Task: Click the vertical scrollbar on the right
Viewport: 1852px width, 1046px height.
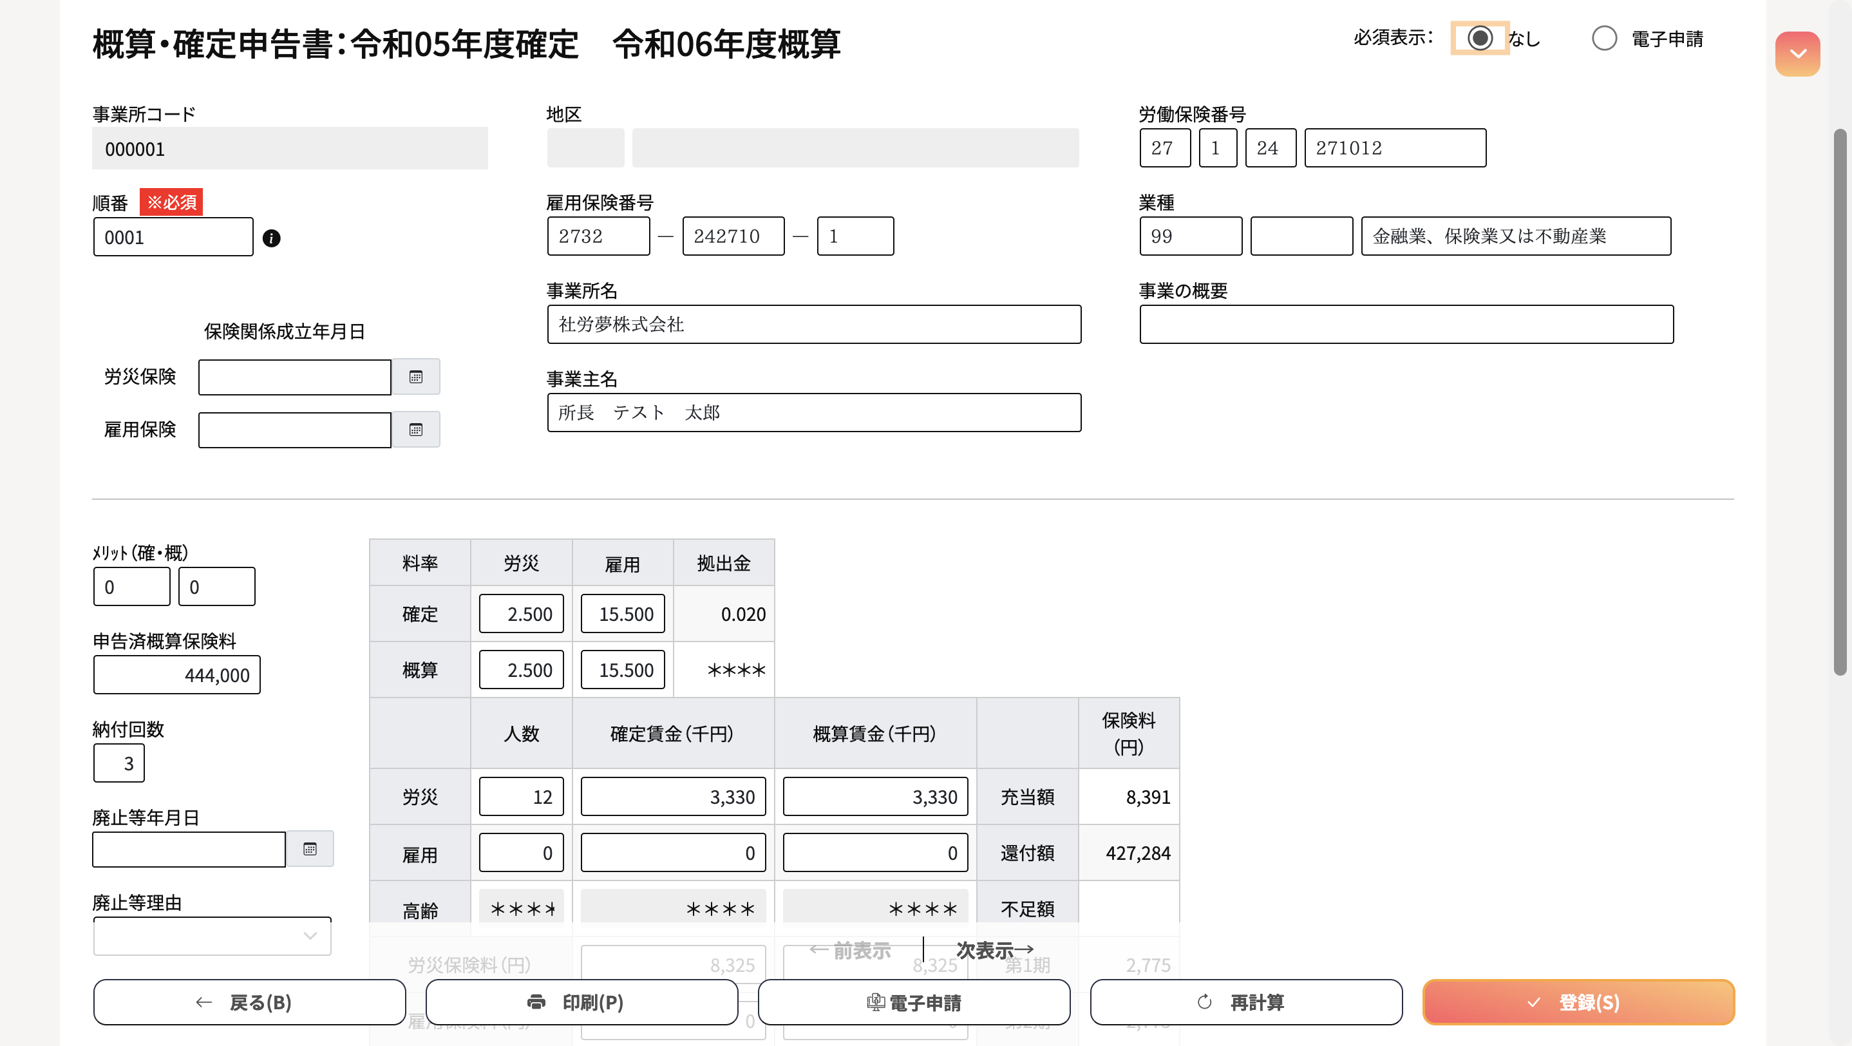Action: (x=1840, y=403)
